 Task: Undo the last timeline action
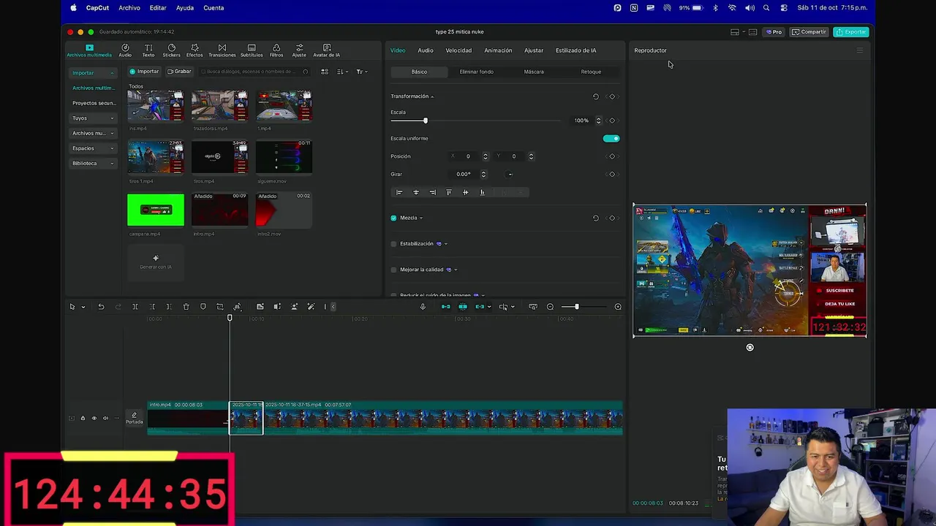point(101,307)
